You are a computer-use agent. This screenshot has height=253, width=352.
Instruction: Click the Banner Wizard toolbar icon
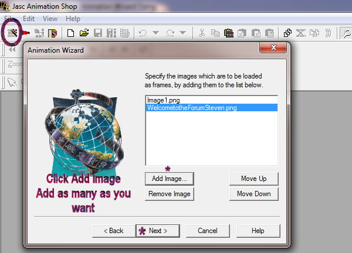click(39, 33)
